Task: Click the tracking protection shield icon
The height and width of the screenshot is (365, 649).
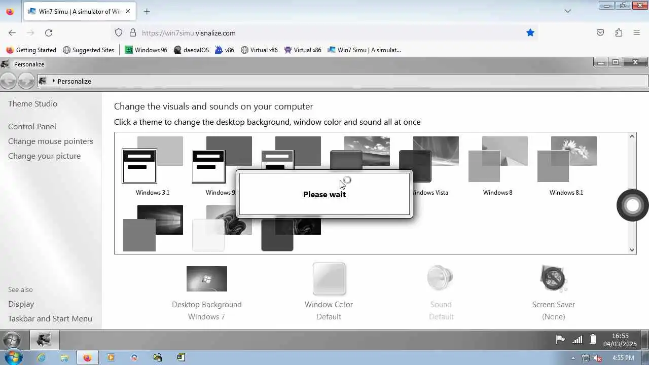Action: (x=119, y=33)
